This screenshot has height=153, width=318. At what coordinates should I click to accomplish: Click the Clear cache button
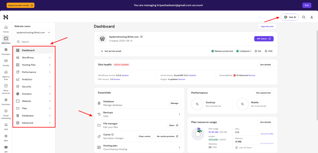[144, 136]
